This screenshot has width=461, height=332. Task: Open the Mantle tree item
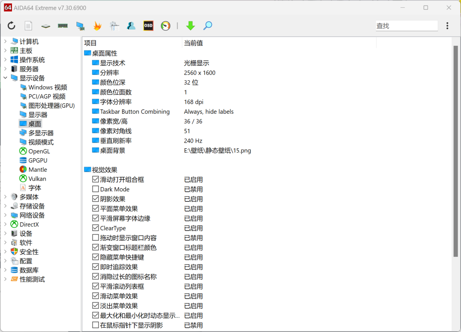(x=33, y=170)
